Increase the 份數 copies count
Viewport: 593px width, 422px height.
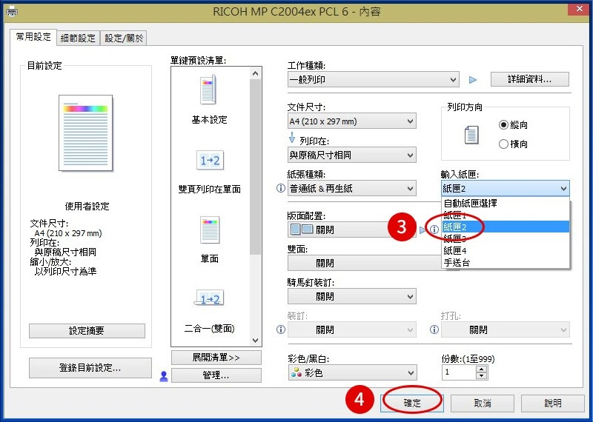coord(481,369)
